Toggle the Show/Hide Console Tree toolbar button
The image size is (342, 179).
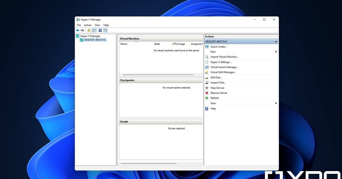(x=94, y=30)
